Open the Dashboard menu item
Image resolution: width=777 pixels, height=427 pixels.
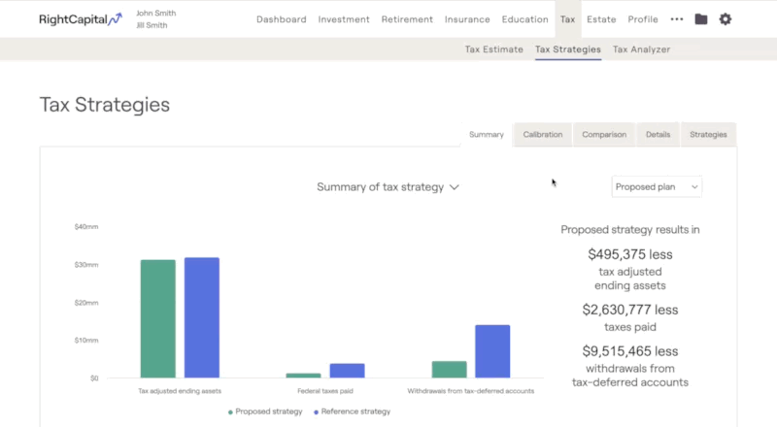click(x=281, y=19)
